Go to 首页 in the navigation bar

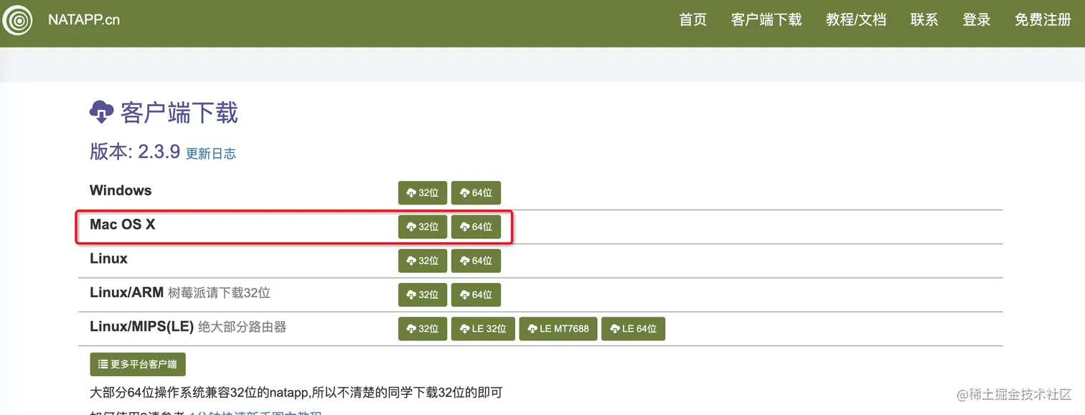[693, 20]
